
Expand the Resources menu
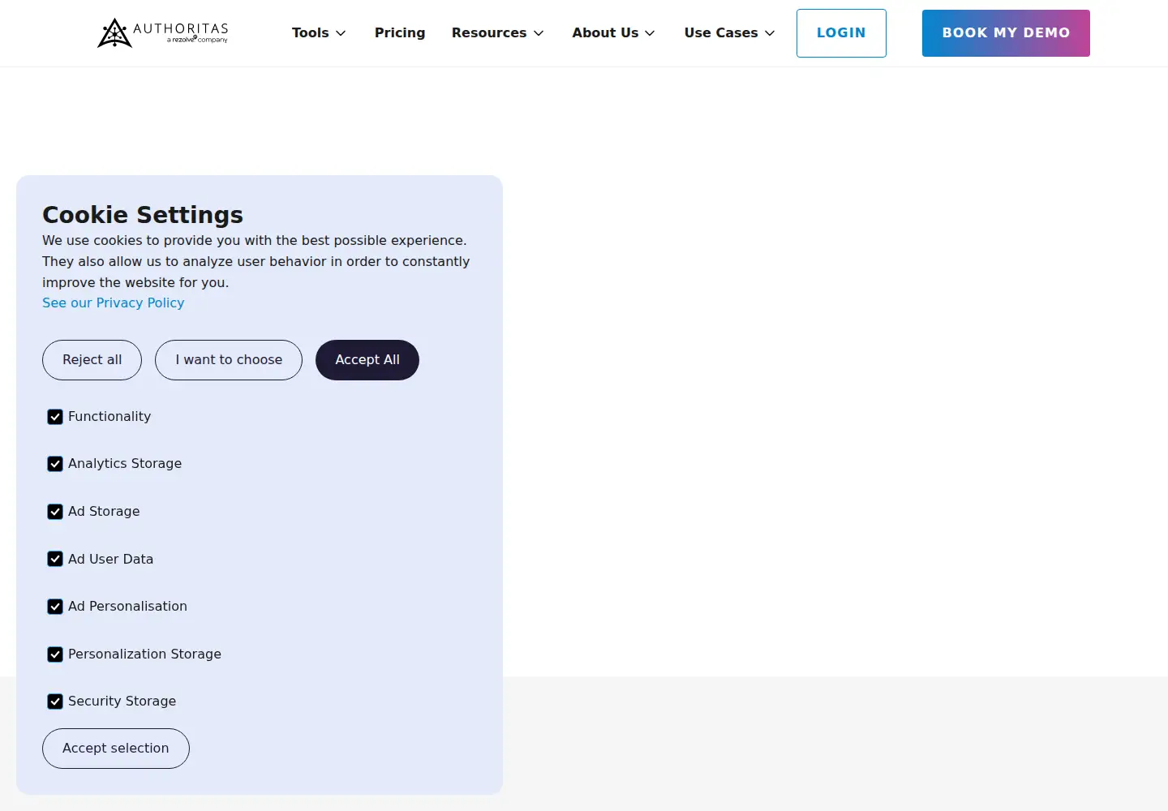497,33
